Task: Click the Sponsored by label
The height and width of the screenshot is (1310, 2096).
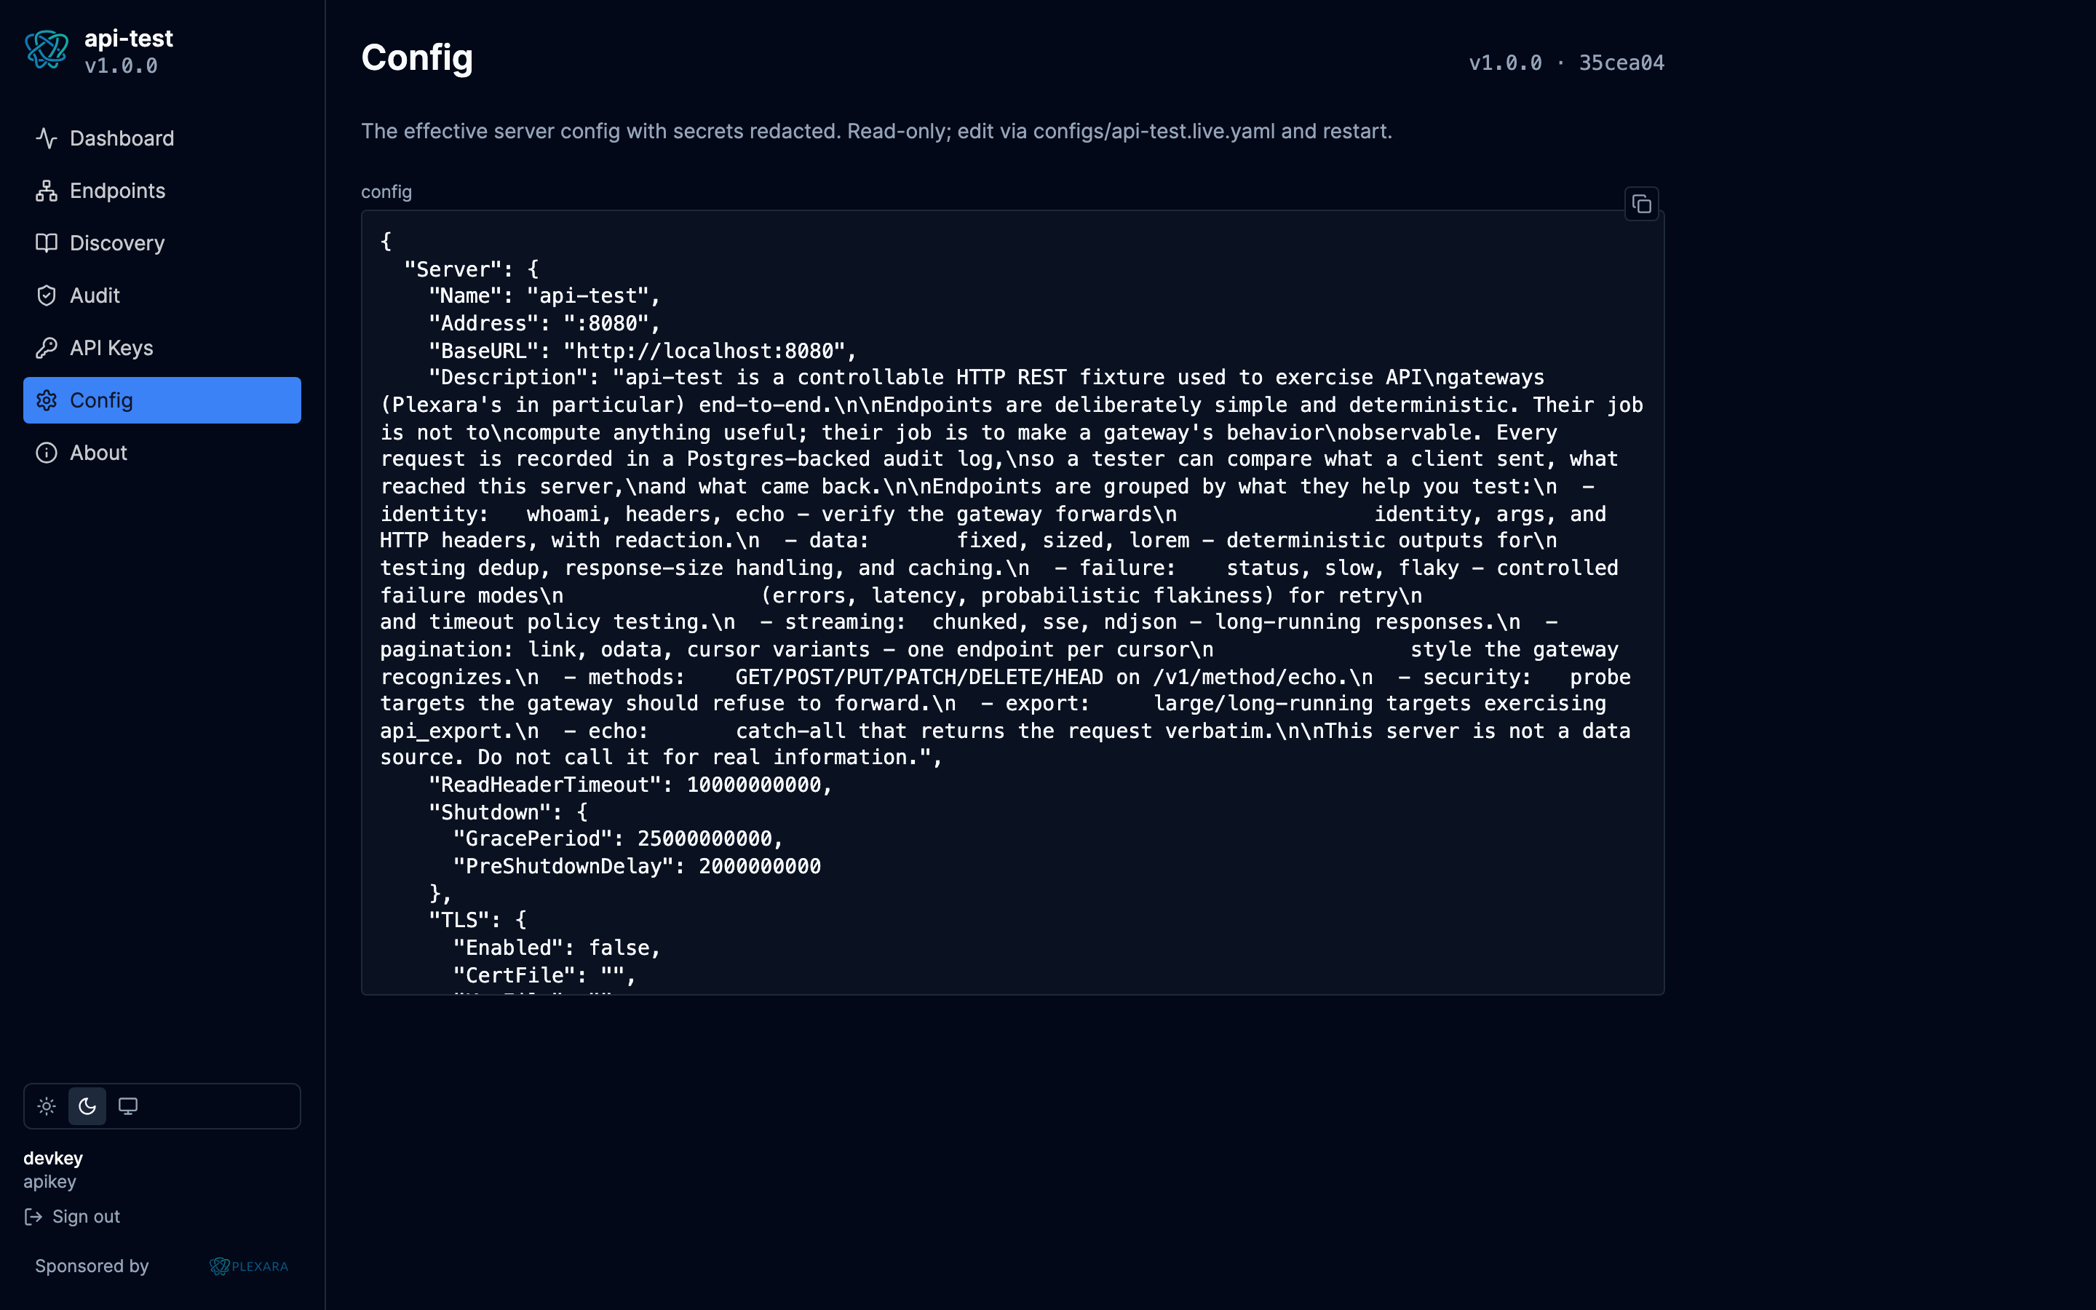Action: coord(92,1266)
